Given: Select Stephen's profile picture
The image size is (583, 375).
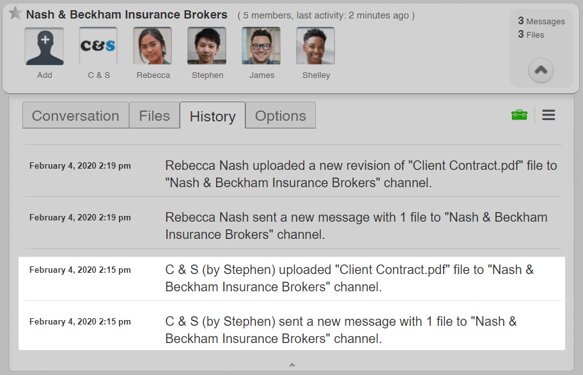Looking at the screenshot, I should [207, 46].
